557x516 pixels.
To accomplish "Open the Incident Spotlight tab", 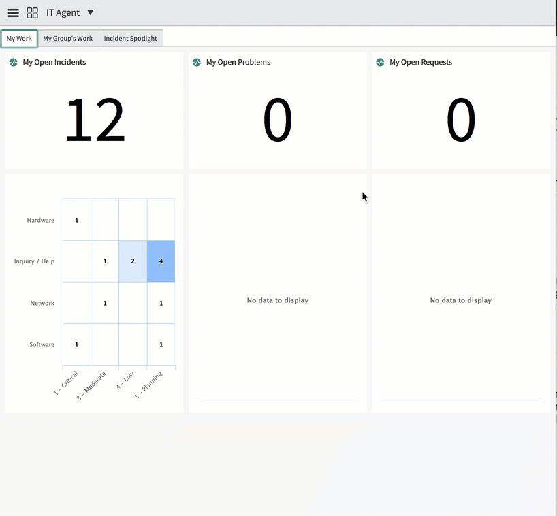I will pos(130,38).
